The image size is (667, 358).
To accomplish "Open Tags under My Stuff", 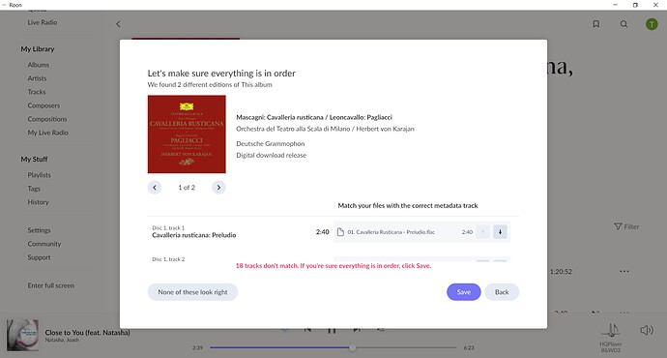I will pos(34,189).
